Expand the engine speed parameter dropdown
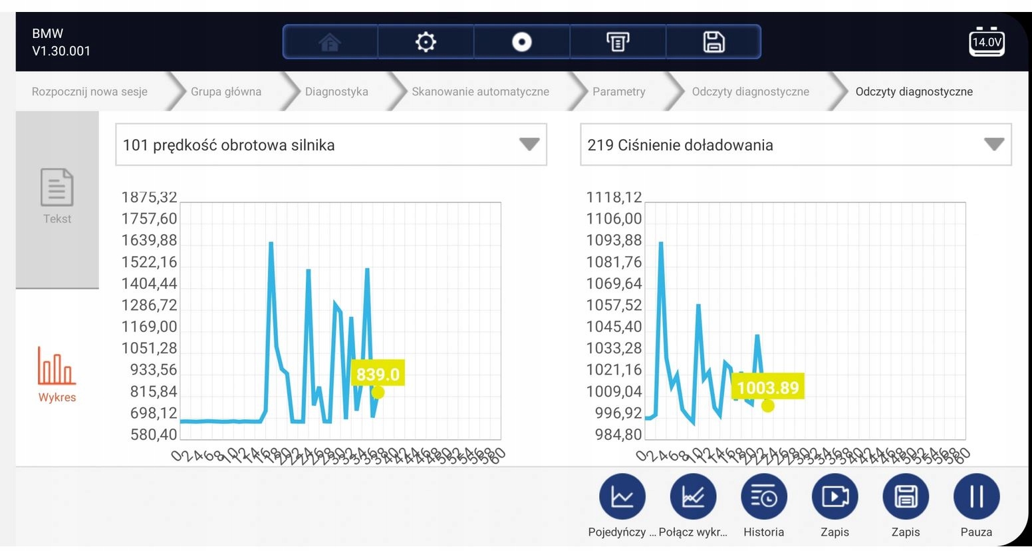1032x551 pixels. [529, 144]
